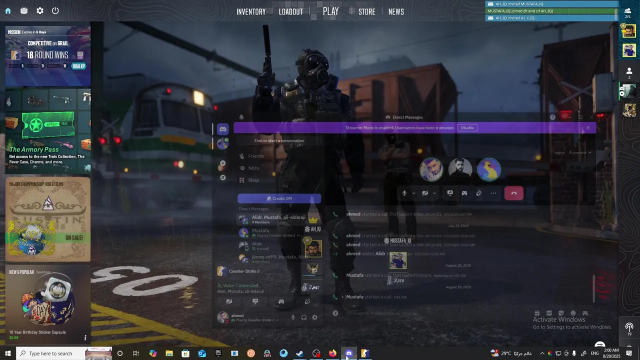Image resolution: width=640 pixels, height=360 pixels.
Task: Open Firefox from taskbar
Action: [332, 353]
